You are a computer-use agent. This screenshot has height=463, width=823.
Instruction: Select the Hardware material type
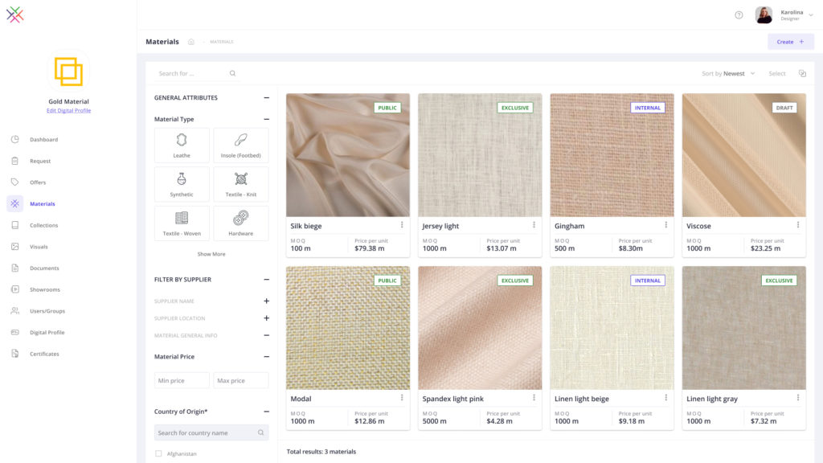241,223
